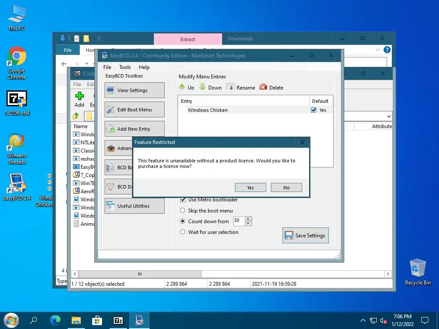Click 7-Zip horizontal scrollbar thumb
Image resolution: width=439 pixels, height=329 pixels.
(x=140, y=274)
